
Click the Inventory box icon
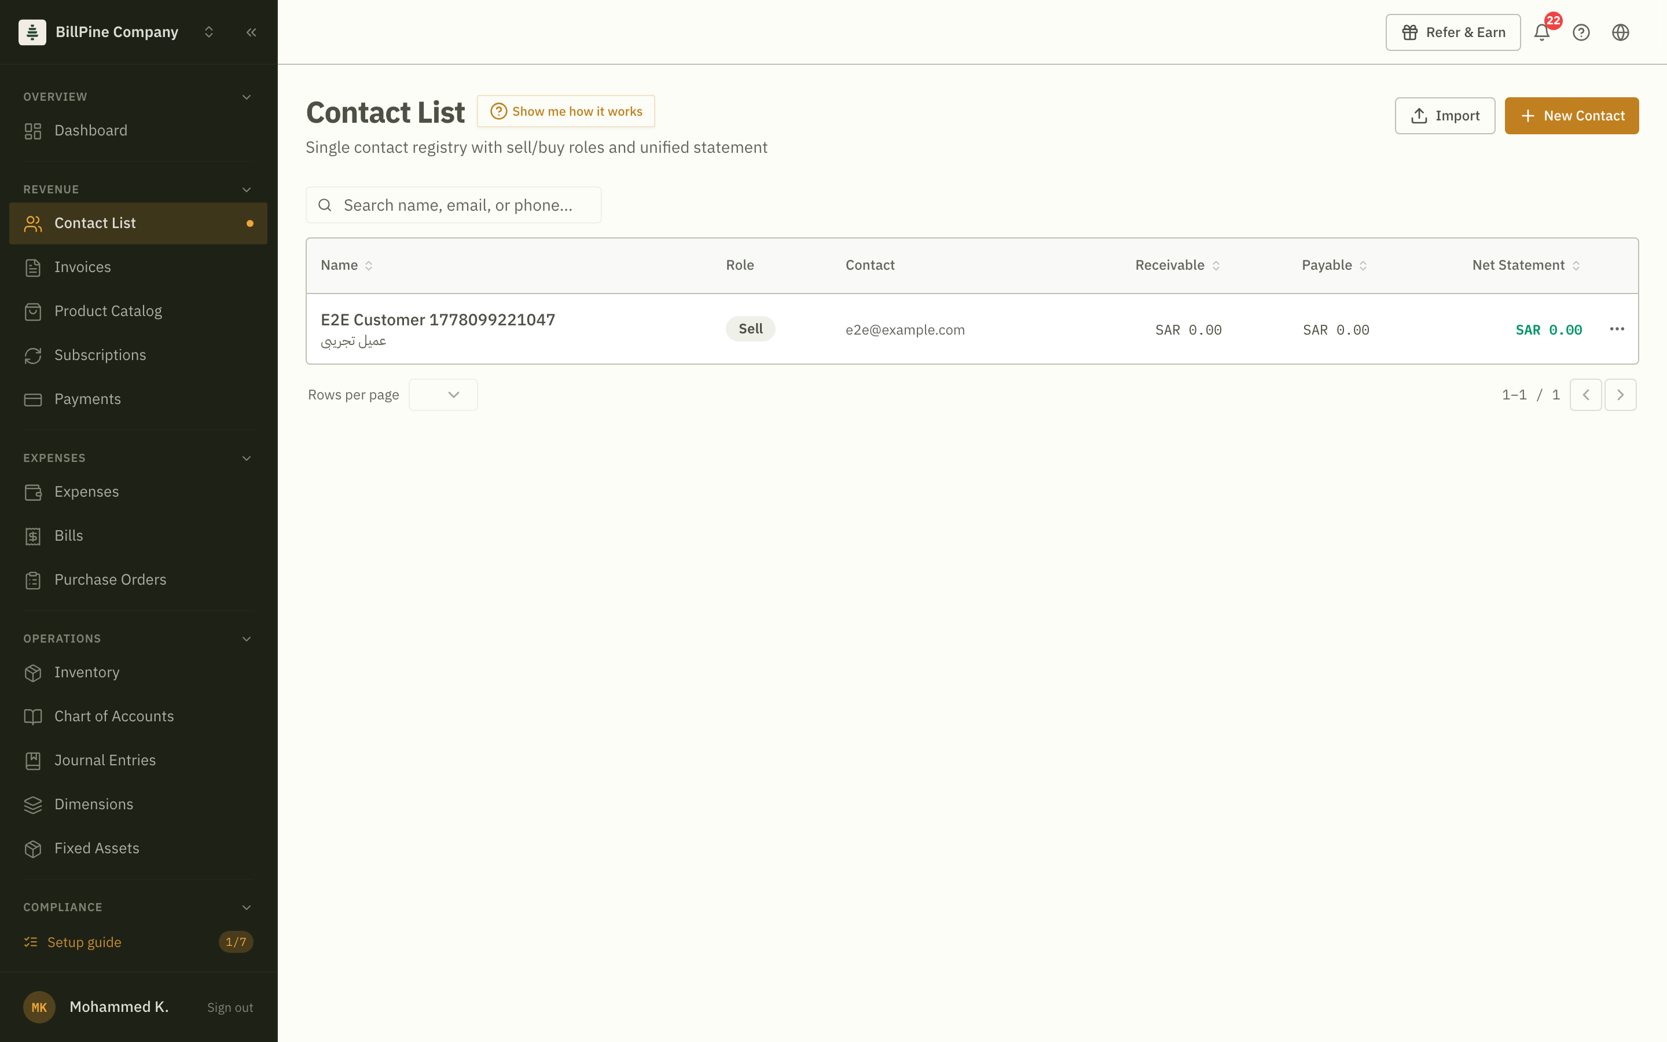[x=33, y=673]
